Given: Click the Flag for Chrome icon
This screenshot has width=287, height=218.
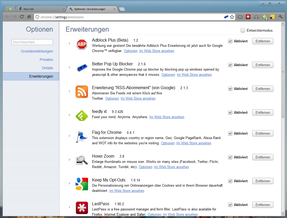Looking at the screenshot, I should [82, 136].
